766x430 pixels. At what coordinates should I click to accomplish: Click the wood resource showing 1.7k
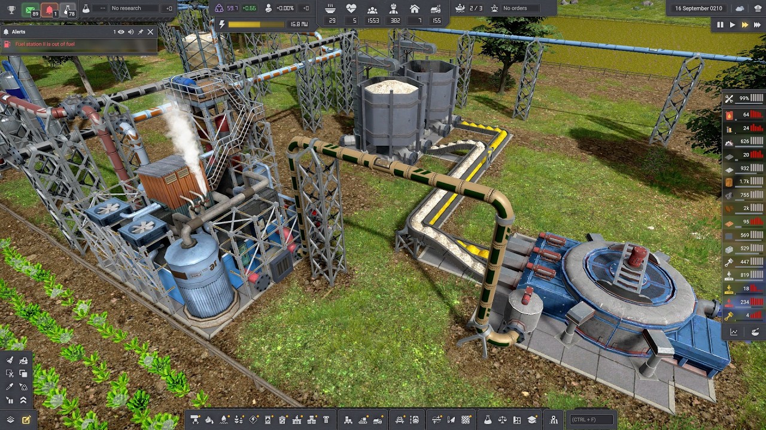[x=744, y=182]
